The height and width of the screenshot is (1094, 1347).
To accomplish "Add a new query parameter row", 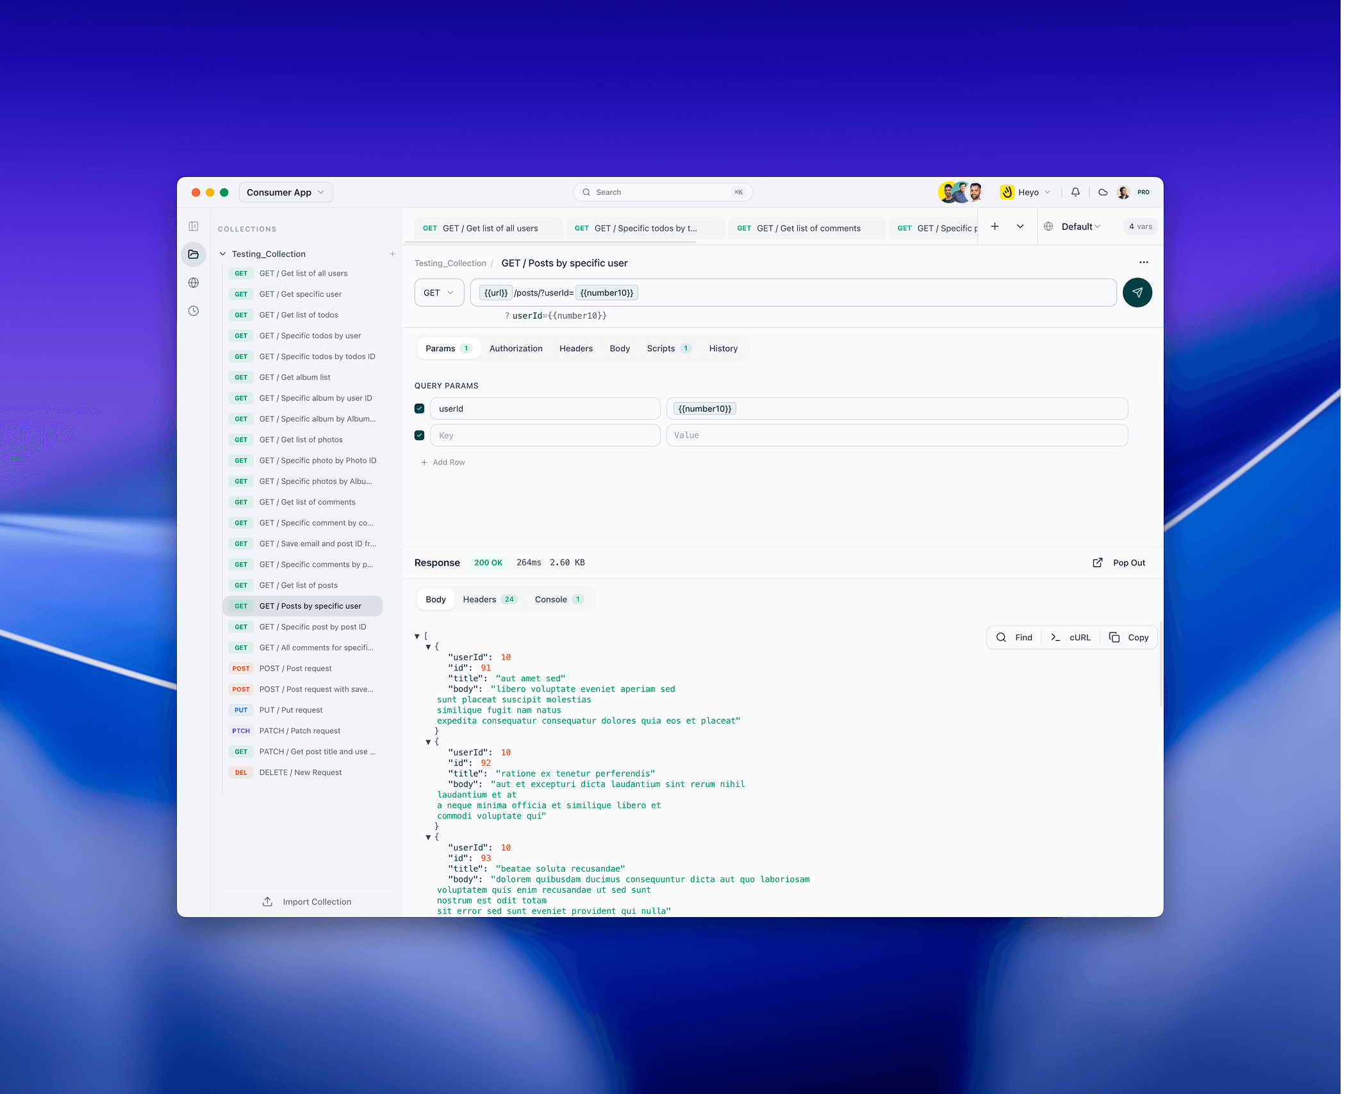I will 443,461.
